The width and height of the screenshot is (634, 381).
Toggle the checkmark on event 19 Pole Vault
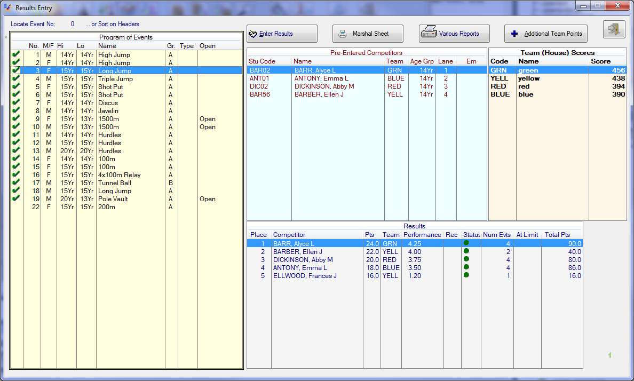16,199
